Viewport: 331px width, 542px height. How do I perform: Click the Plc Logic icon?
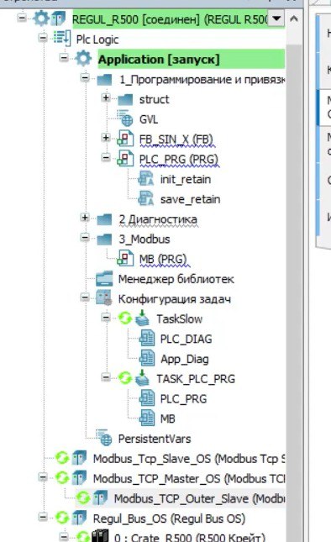(x=62, y=39)
